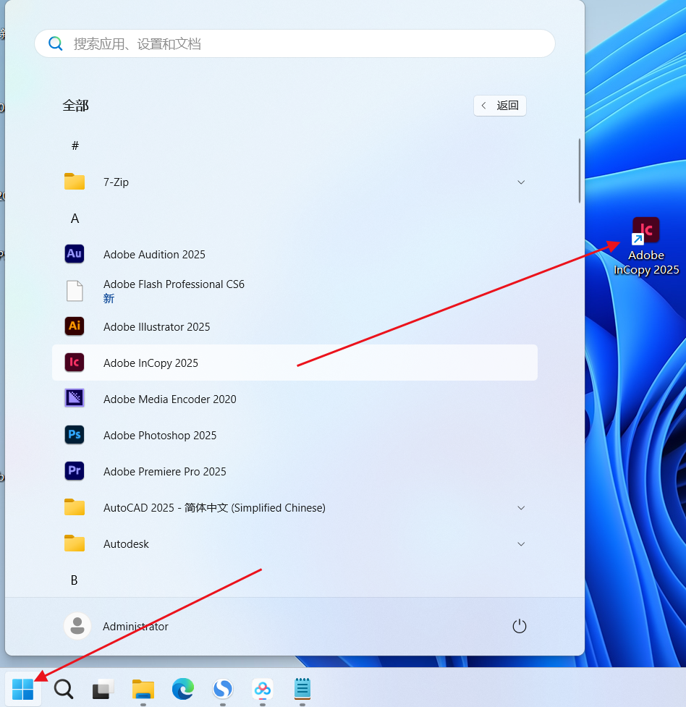686x707 pixels.
Task: Launch File Explorer from taskbar
Action: tap(143, 689)
